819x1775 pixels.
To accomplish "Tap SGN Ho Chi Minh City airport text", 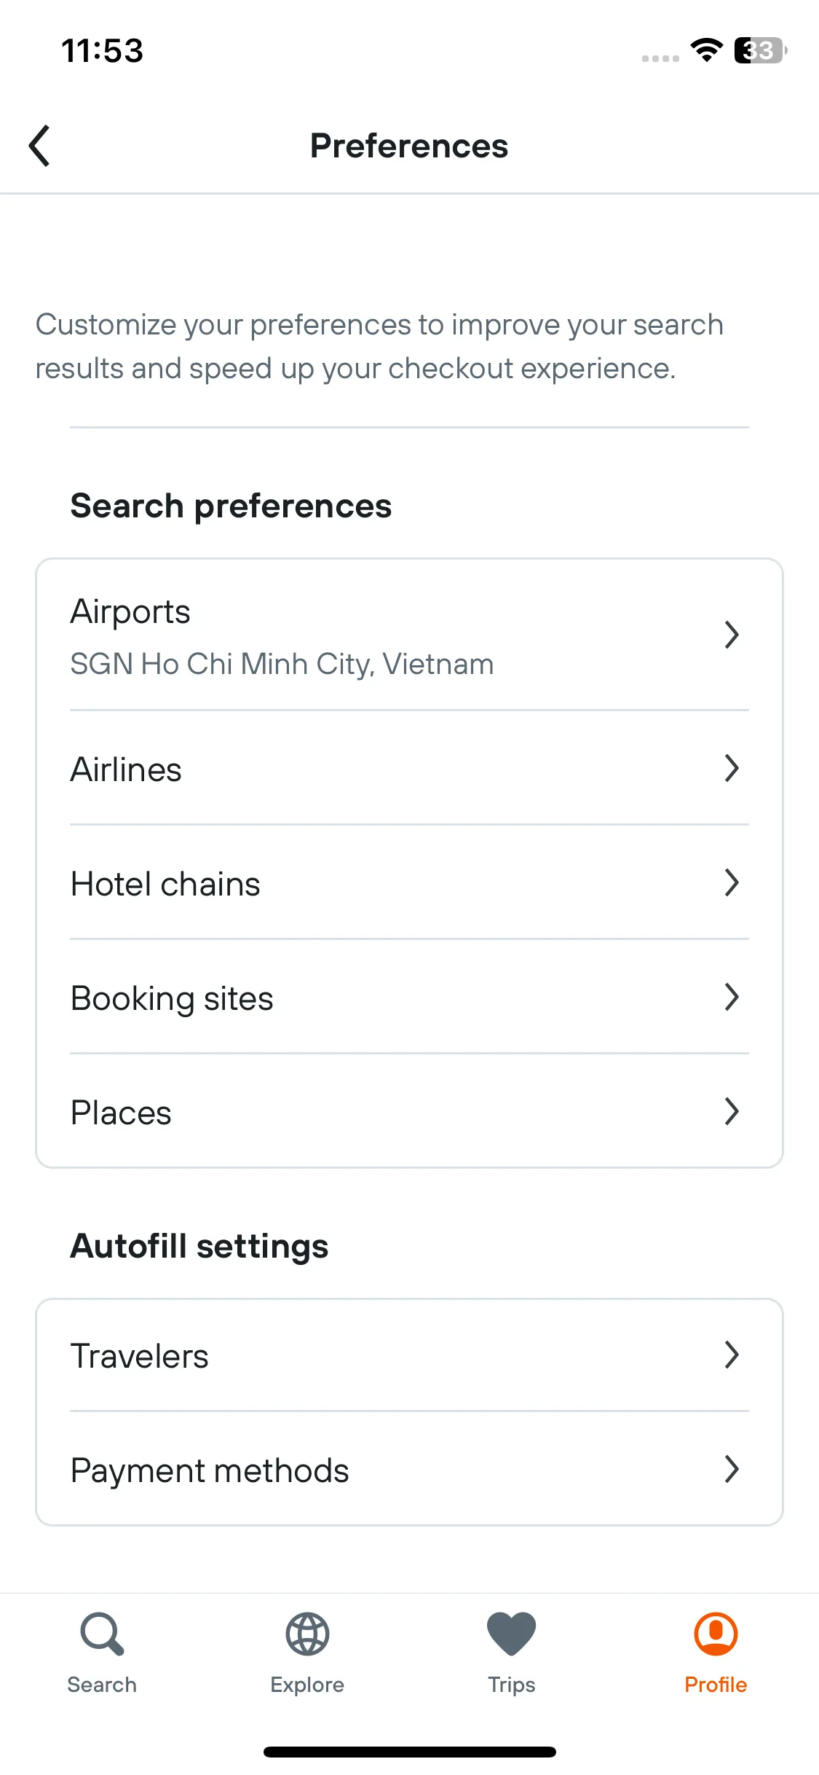I will point(282,665).
